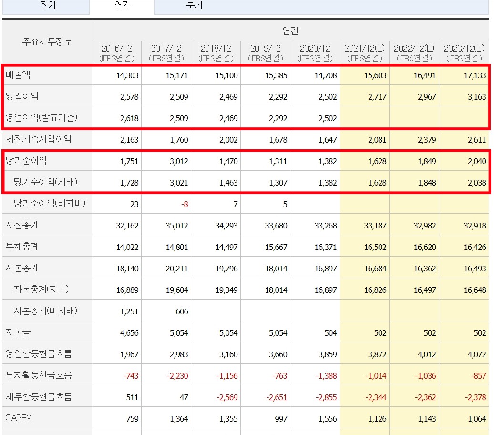Click 2017/12 당기순이익(지배) value 3,021
Screen dimensions: 494x435
pos(179,183)
